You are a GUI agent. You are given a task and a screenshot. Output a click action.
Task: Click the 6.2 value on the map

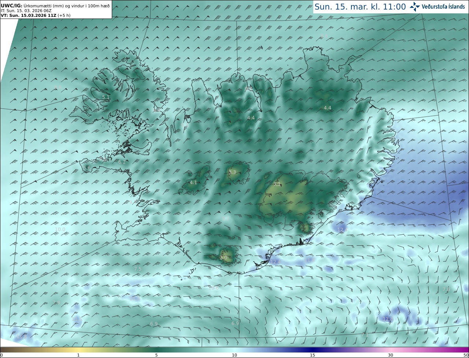(x=122, y=162)
